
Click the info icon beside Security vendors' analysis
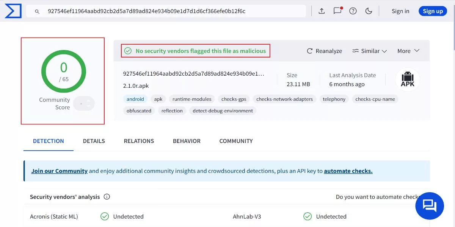pyautogui.click(x=107, y=197)
